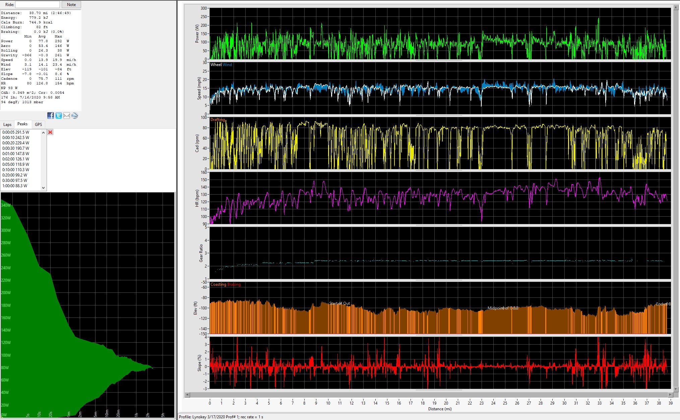The height and width of the screenshot is (420, 680).
Task: Click the HR (bpm) axis label
Action: [197, 198]
